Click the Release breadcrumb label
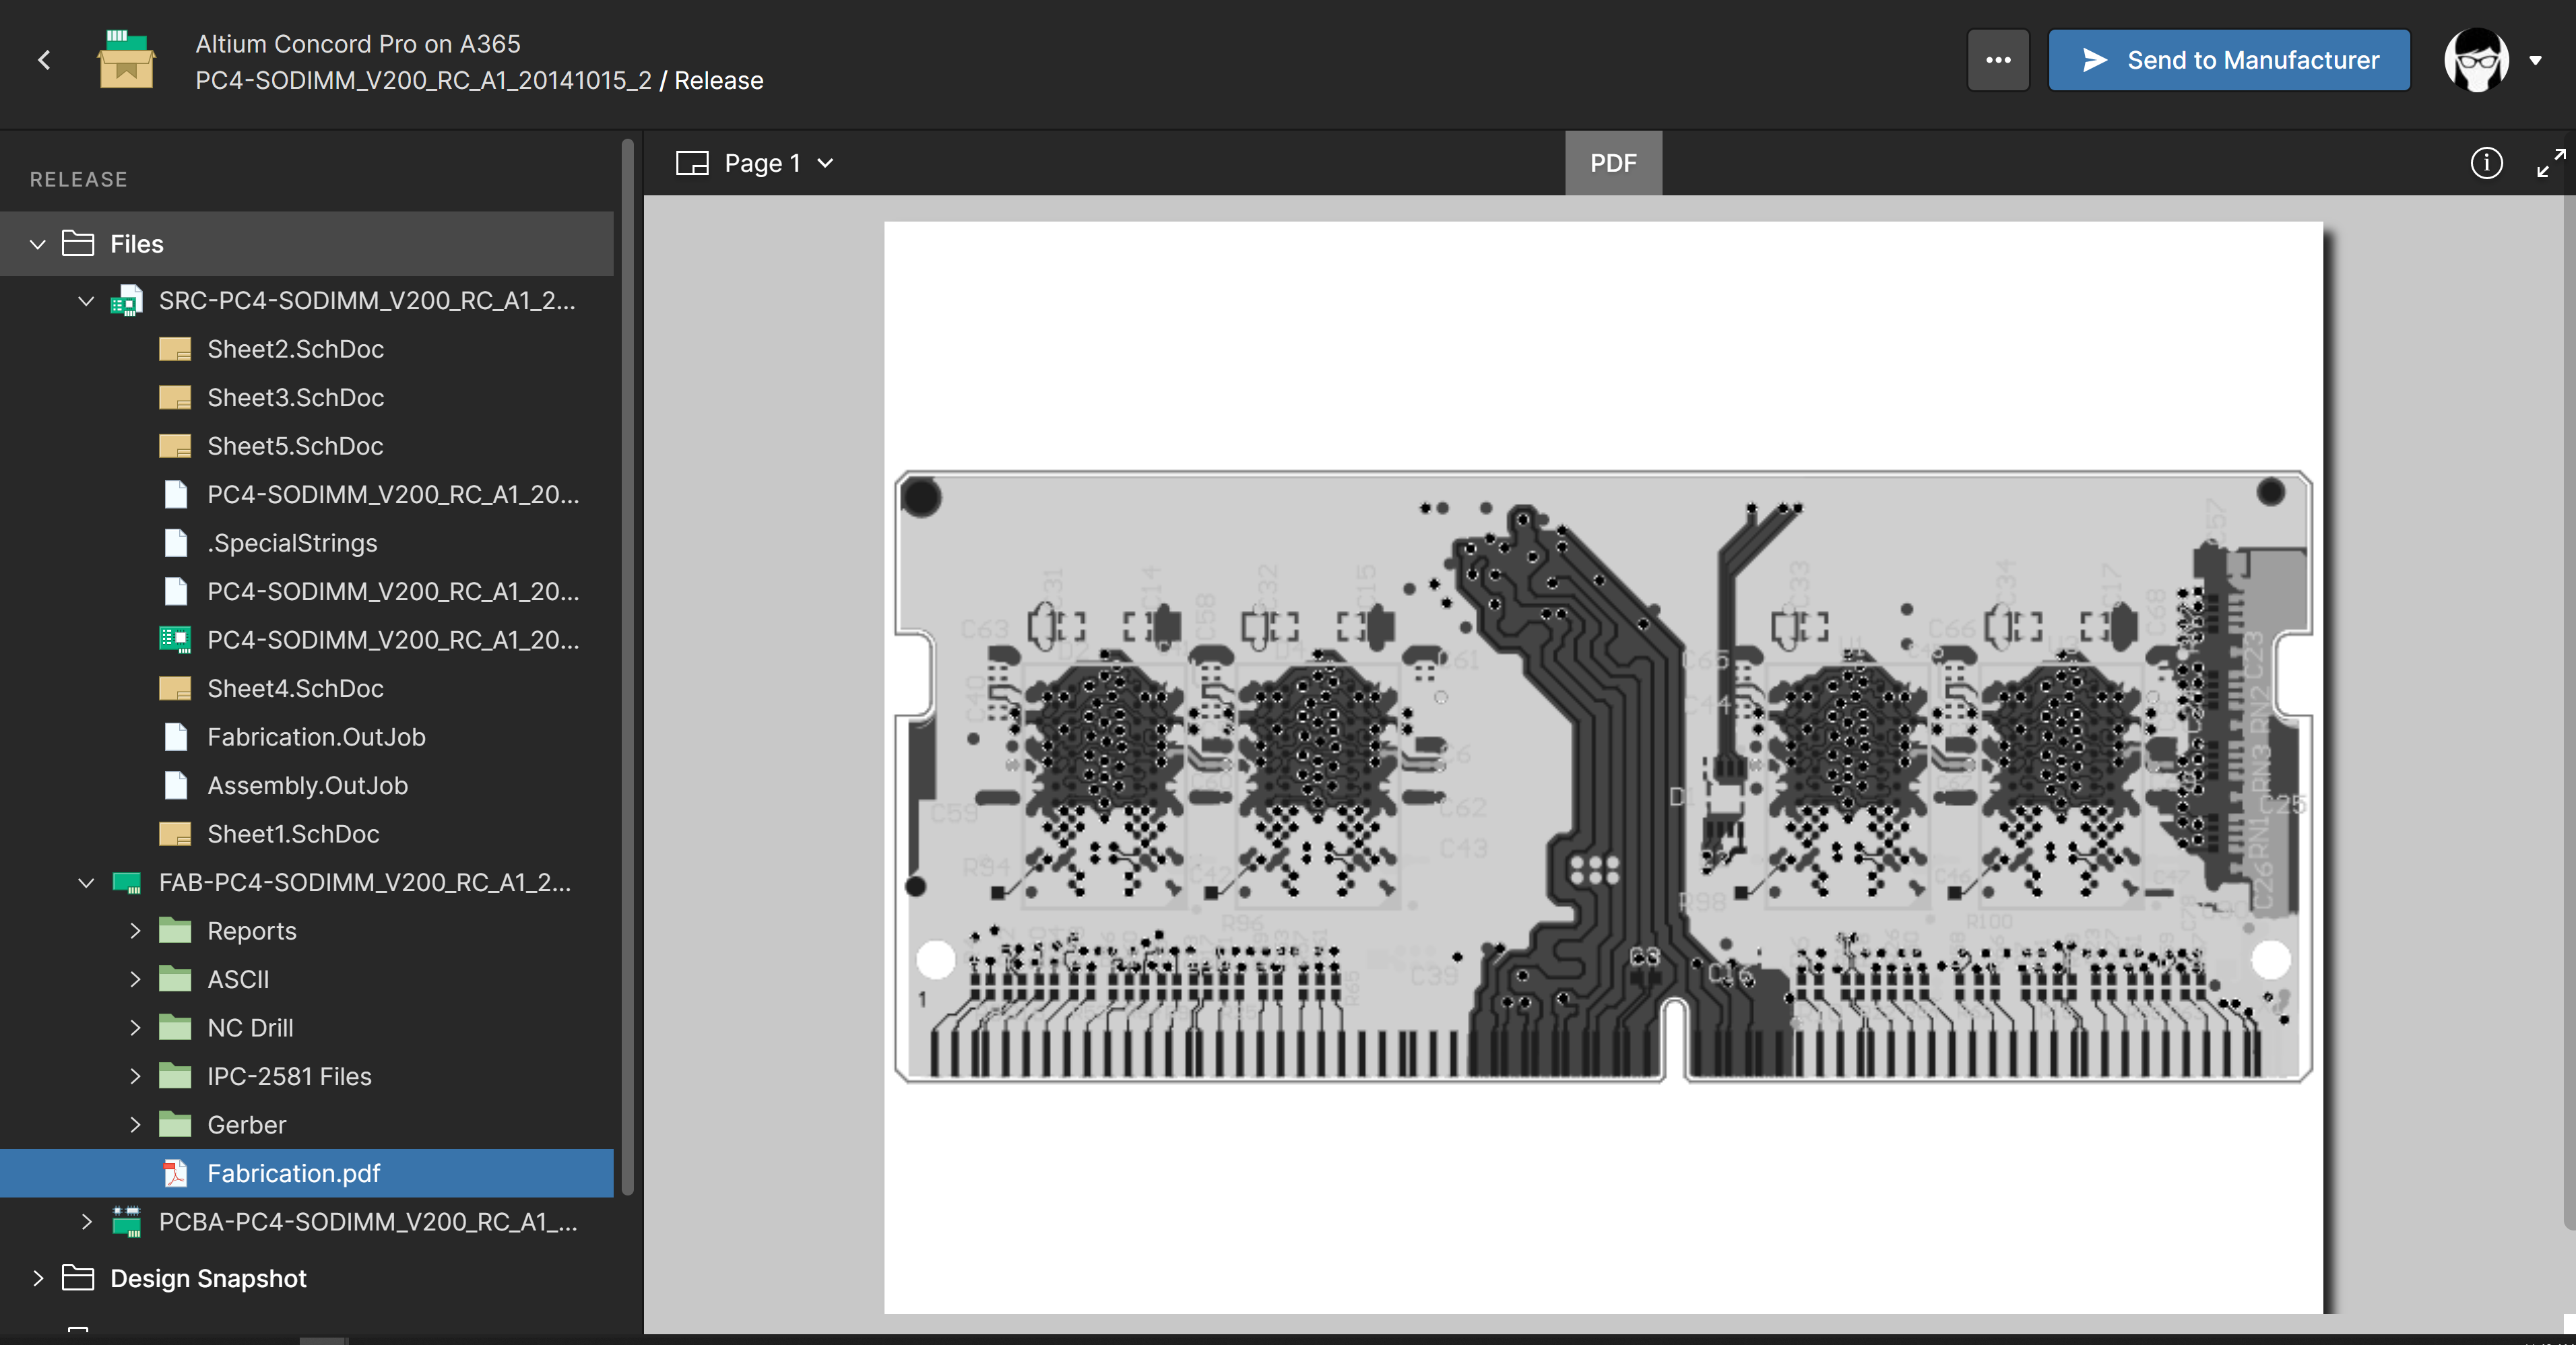Screen dimensions: 2576x1345 (719, 80)
